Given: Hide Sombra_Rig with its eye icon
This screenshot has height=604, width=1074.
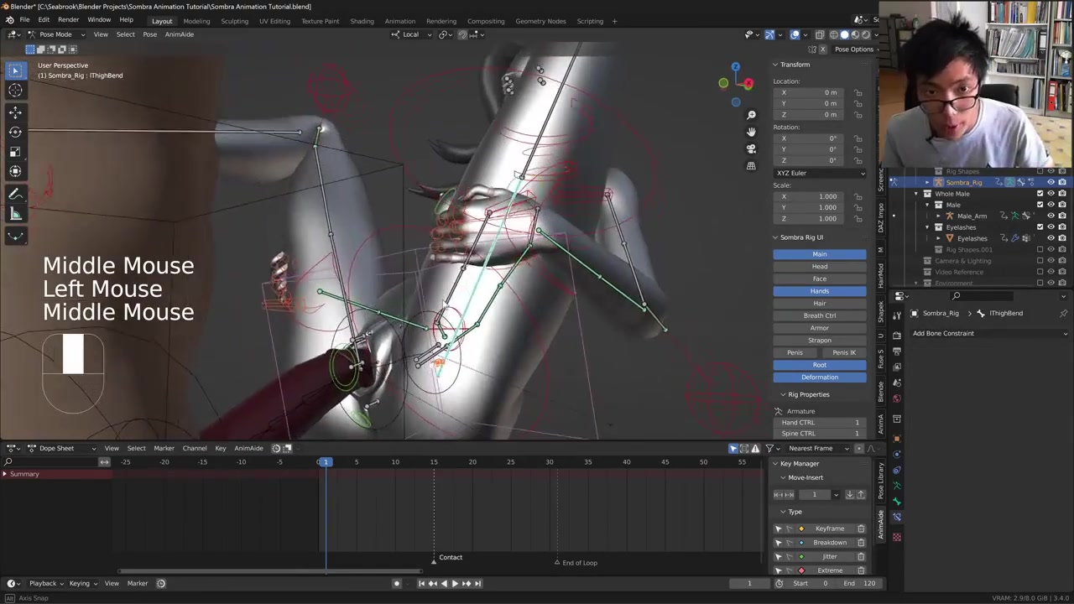Looking at the screenshot, I should 1051,182.
